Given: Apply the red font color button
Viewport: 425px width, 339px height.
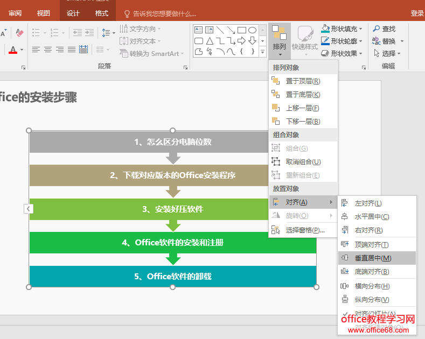Looking at the screenshot, I should (13, 50).
